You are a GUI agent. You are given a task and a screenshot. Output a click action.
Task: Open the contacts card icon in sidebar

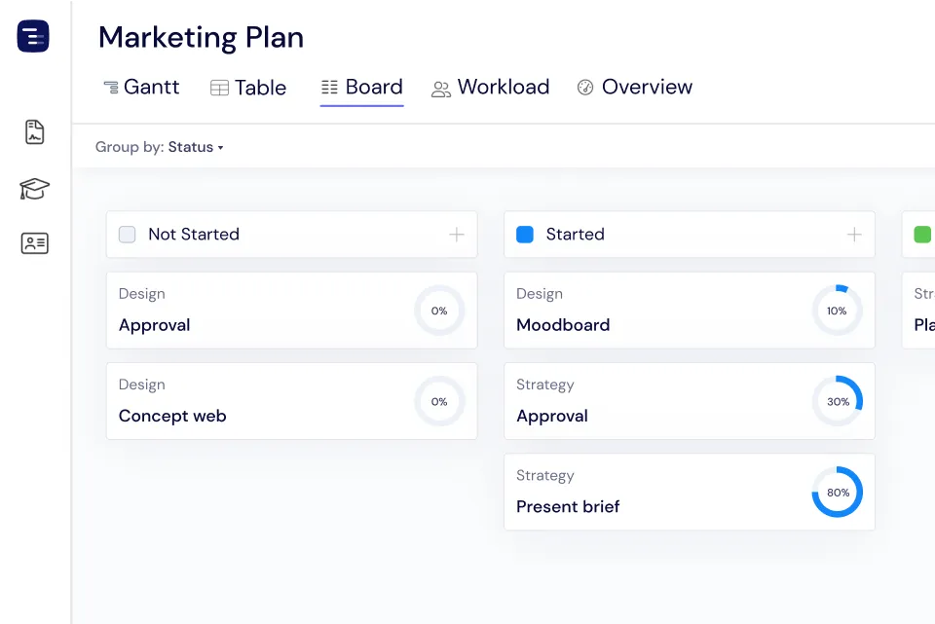click(33, 243)
